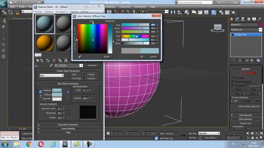Open the Material Editor toolbar icon highlighted blue
This screenshot has width=264, height=148.
pos(214,12)
